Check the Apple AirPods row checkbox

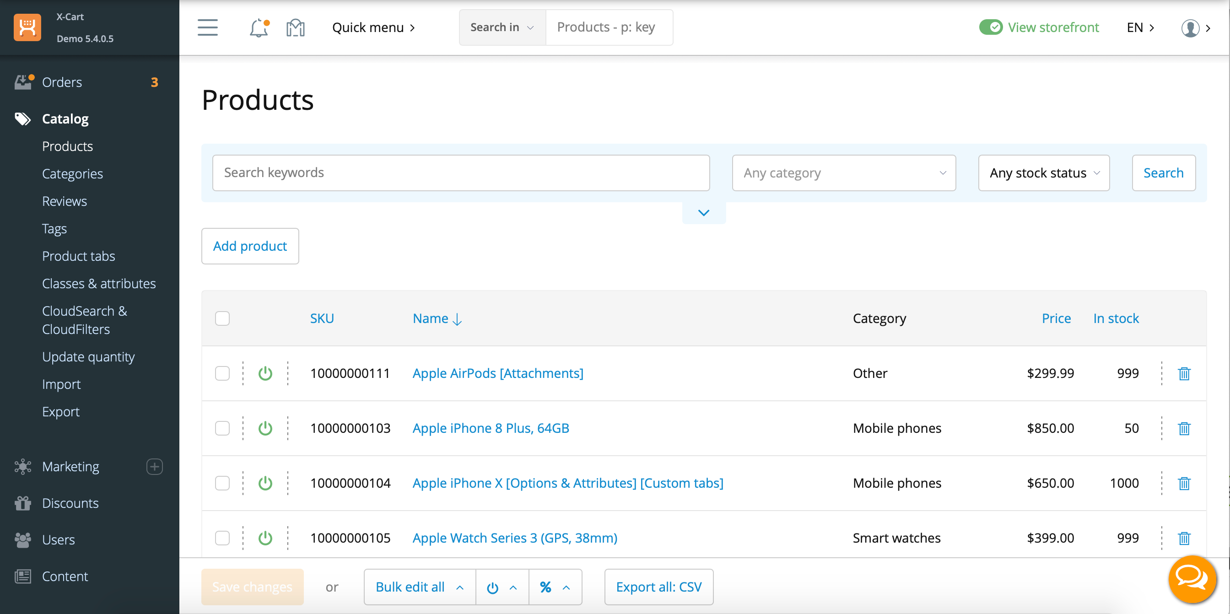click(x=222, y=373)
